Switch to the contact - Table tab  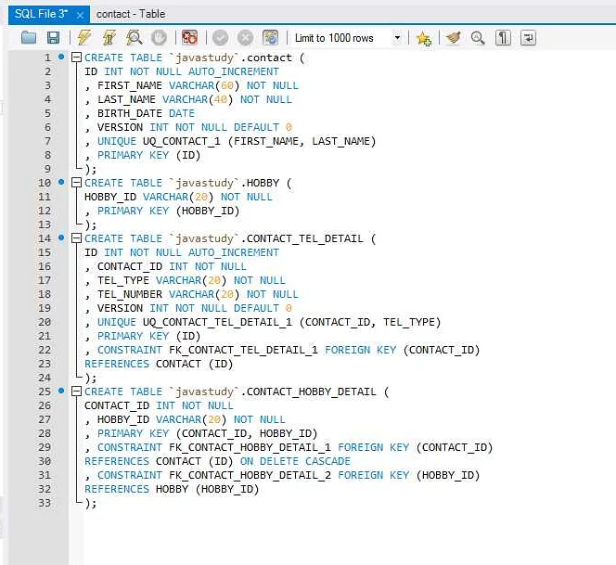[128, 15]
